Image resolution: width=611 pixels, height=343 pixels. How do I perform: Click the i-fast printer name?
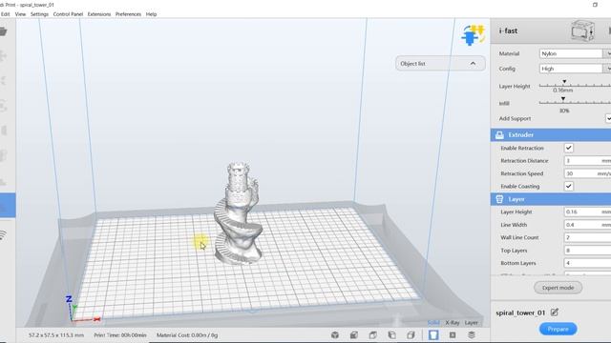pyautogui.click(x=508, y=30)
